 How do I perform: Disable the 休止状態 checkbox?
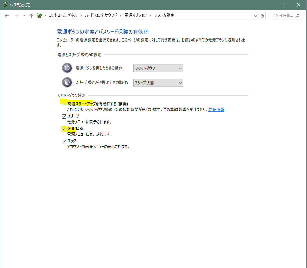pyautogui.click(x=64, y=128)
